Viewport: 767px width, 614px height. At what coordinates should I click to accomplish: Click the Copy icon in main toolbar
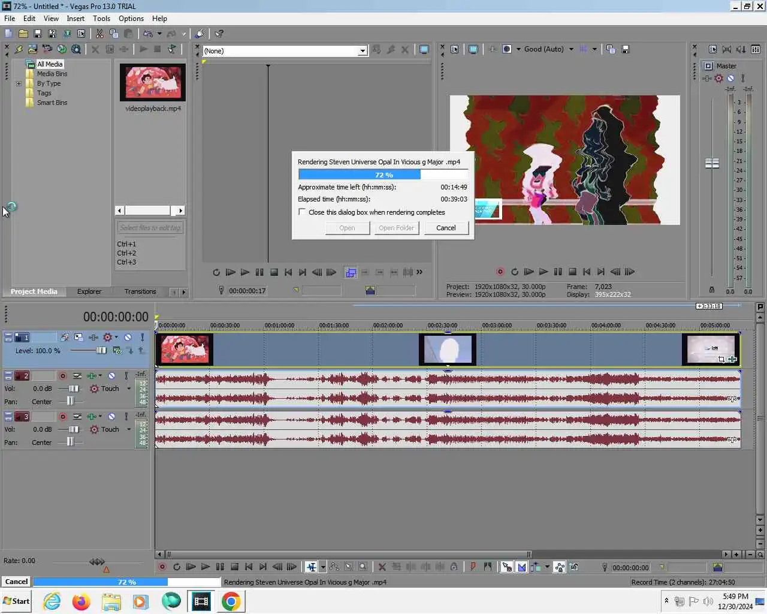coord(114,34)
